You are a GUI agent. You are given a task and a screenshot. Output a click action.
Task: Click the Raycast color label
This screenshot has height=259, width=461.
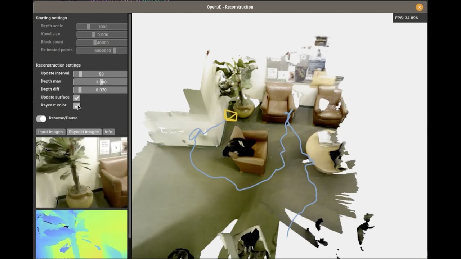54,105
